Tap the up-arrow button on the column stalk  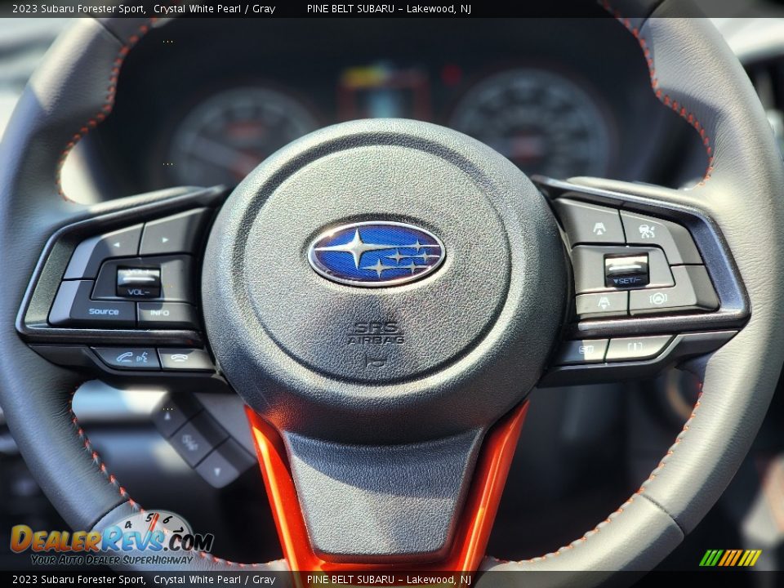tap(171, 416)
